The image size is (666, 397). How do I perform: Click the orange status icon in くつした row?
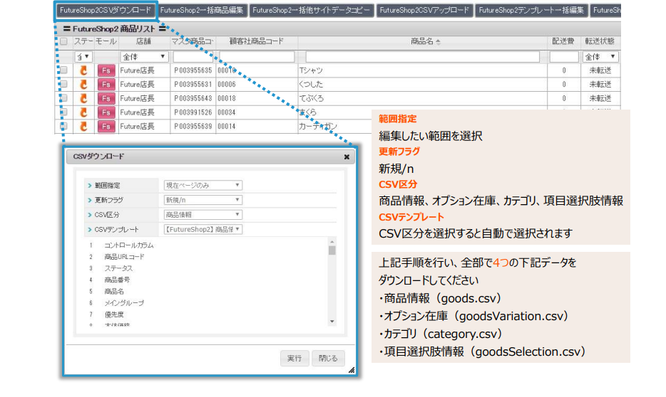coord(83,85)
